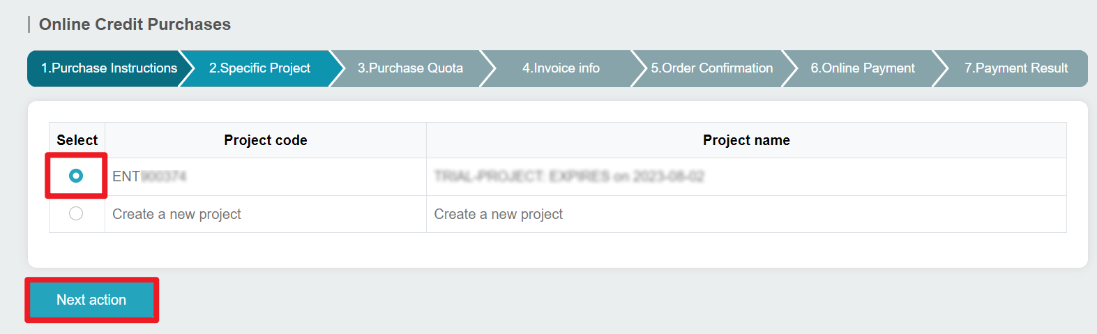Click the chevron arrow after Specific Project step
This screenshot has height=334, width=1097.
click(x=338, y=68)
